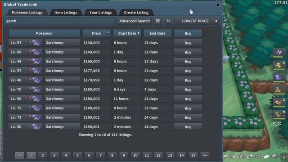Buy the Garchomp priced at $179,999
Screen dimensions: 288x162
188,80
